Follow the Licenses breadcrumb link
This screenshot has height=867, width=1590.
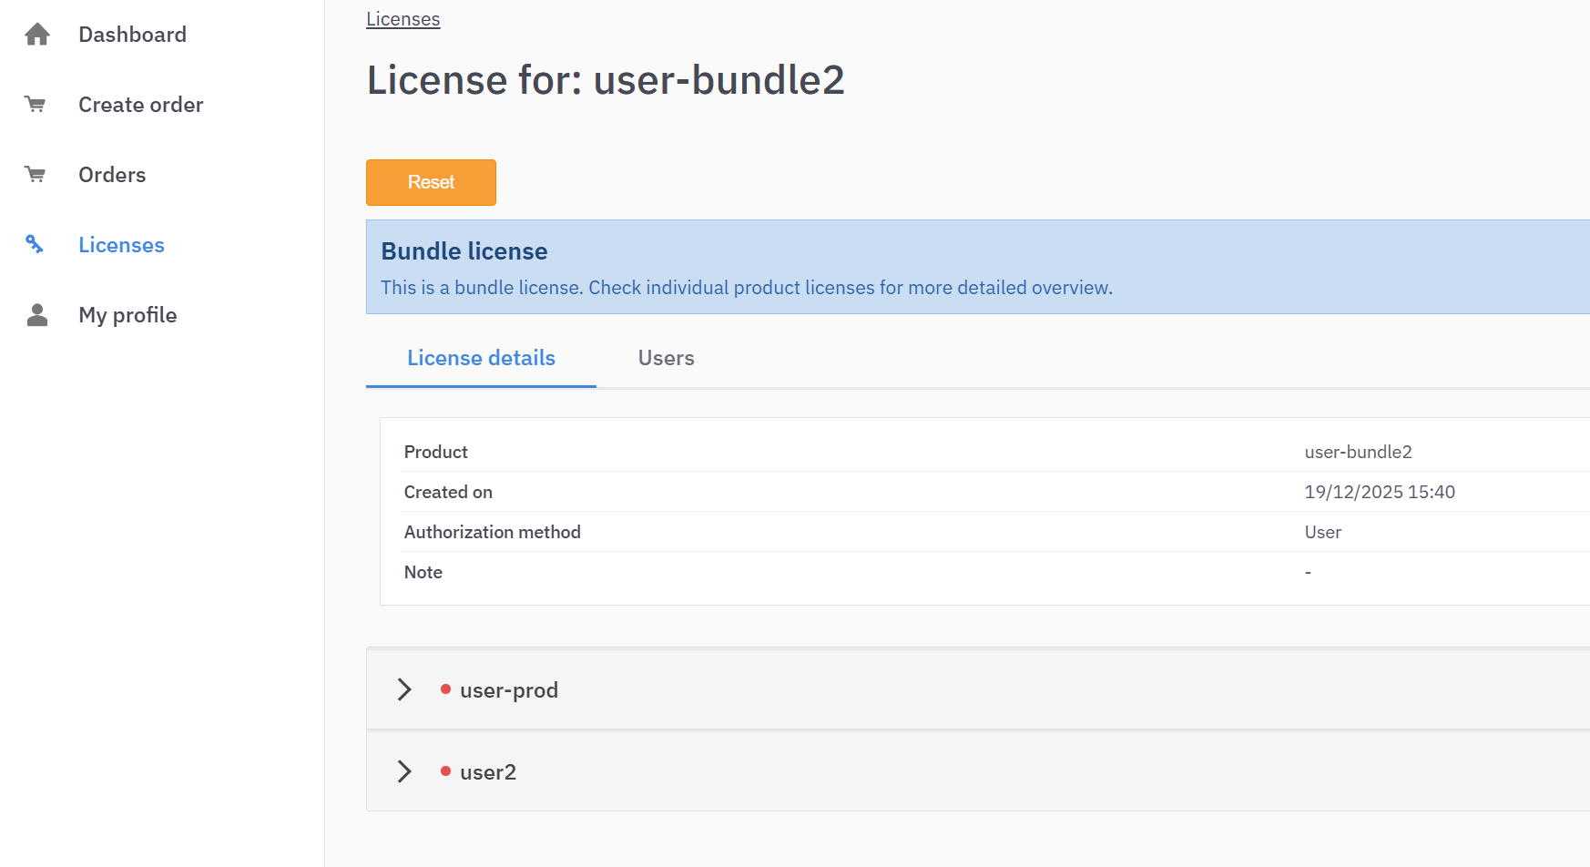[403, 19]
